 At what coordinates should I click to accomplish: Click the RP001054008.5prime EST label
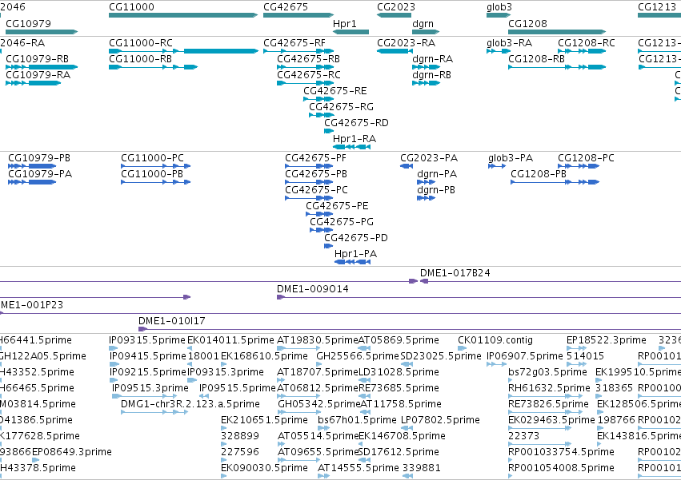pos(562,468)
